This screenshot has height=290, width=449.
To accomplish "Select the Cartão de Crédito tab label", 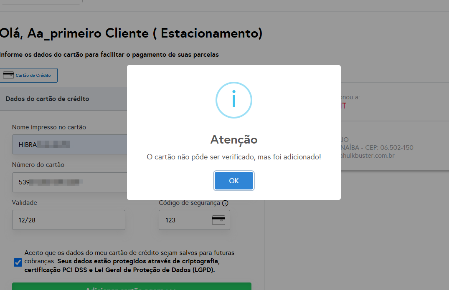I will [33, 76].
